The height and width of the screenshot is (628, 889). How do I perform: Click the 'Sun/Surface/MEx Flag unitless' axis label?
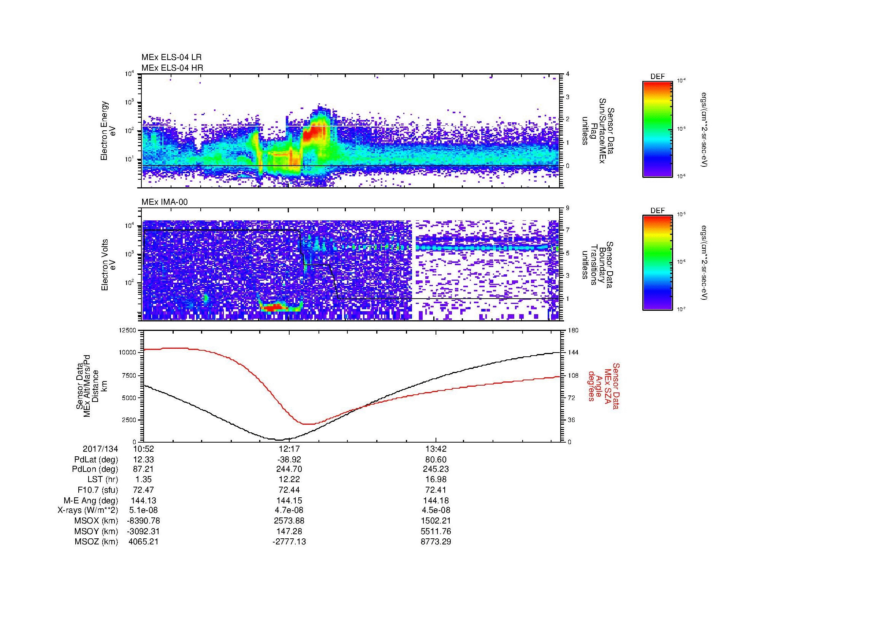click(x=597, y=131)
